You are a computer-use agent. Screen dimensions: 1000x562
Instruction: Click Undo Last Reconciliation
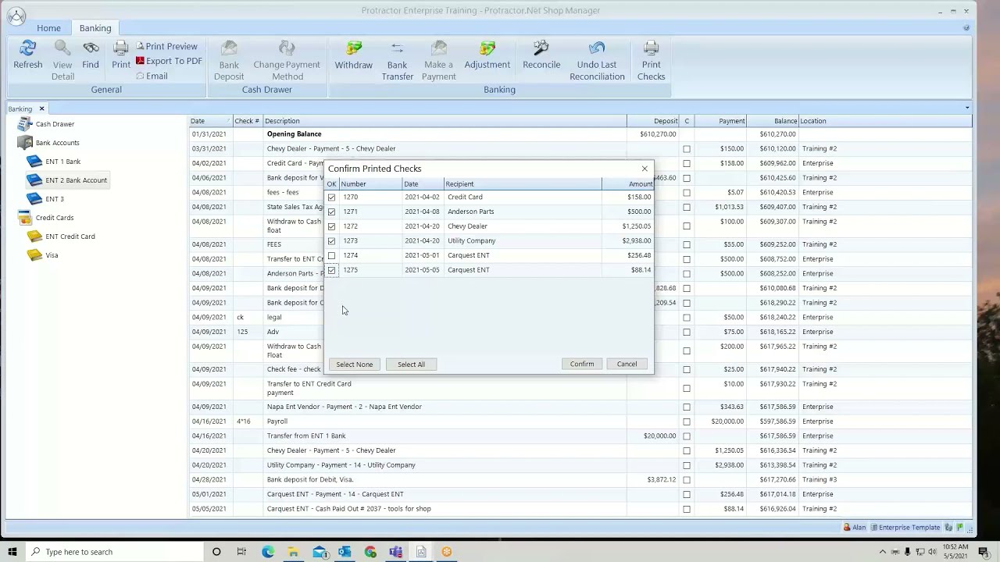pos(597,61)
